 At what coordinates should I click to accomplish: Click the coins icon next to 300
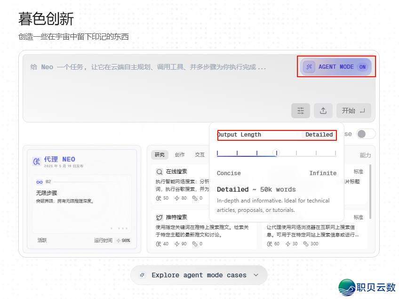(x=306, y=244)
